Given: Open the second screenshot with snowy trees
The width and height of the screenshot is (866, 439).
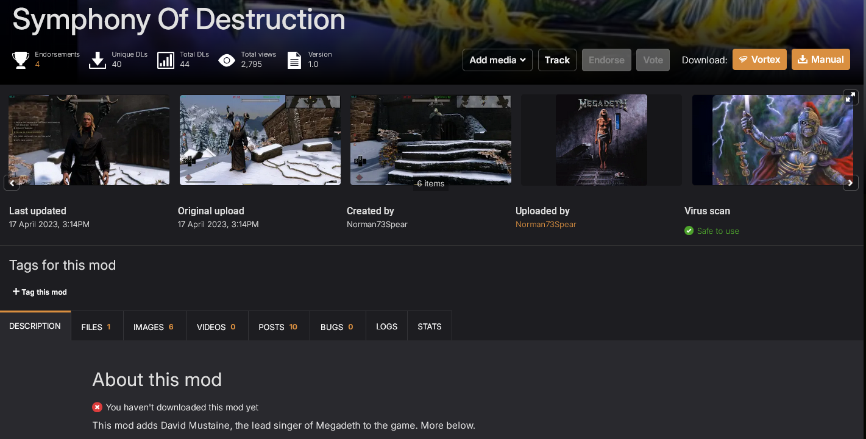Looking at the screenshot, I should click(x=260, y=140).
